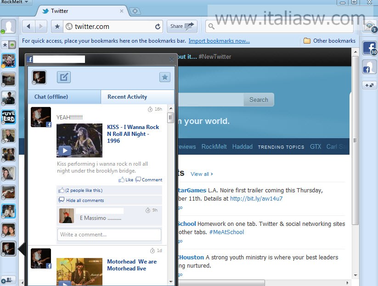The height and width of the screenshot is (286, 378).
Task: Click the '2 people like this' text
Action: tap(84, 191)
